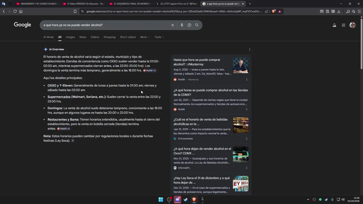Open the Brave Rewards triangle icon

(x=280, y=11)
